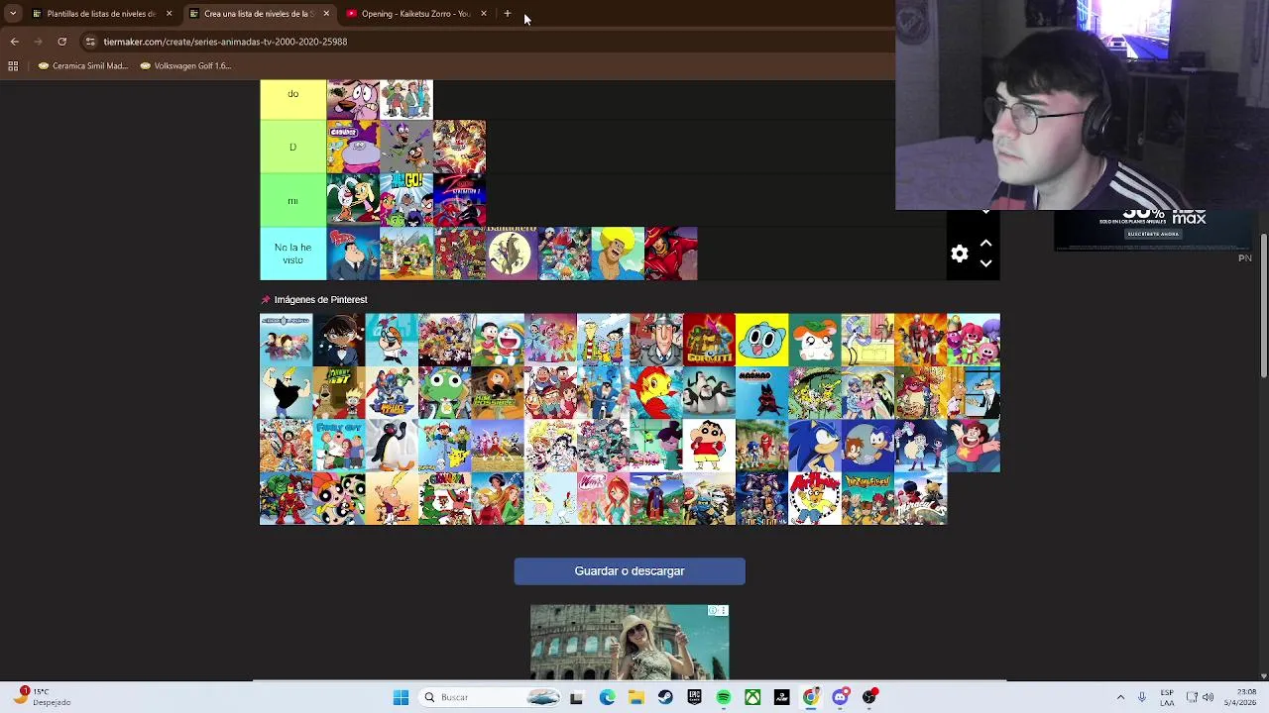1269x713 pixels.
Task: Open Epic Games launcher from the taskbar
Action: click(x=694, y=697)
